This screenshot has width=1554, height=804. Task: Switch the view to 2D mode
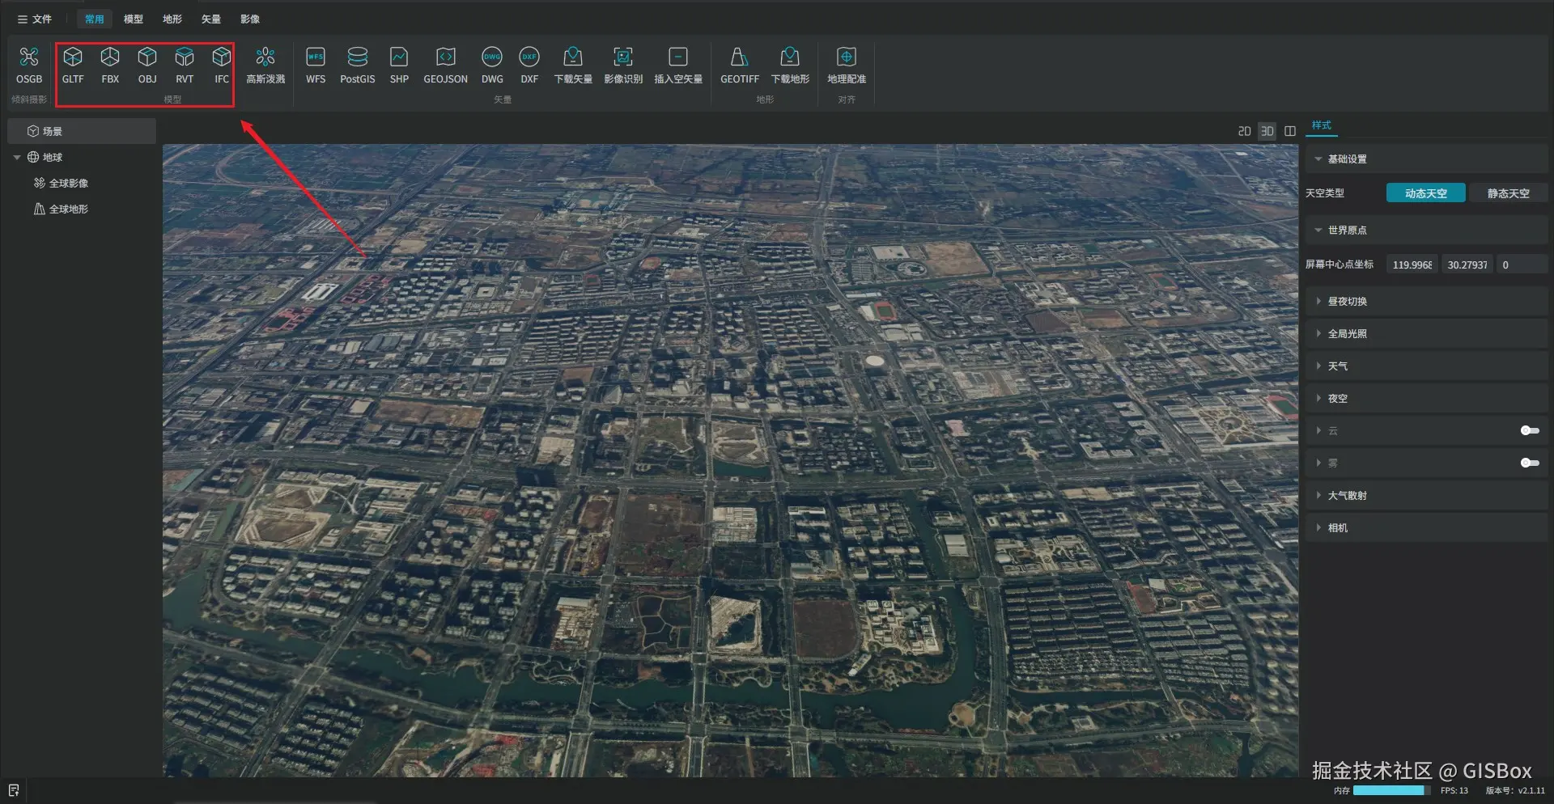coord(1244,131)
